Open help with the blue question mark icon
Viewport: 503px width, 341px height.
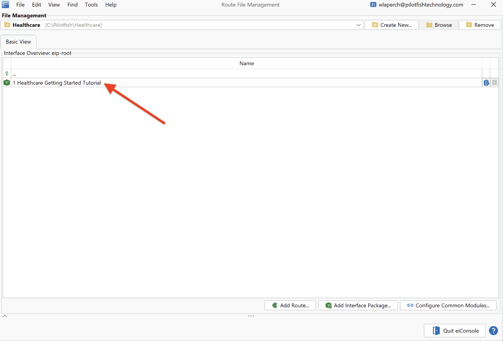(494, 331)
